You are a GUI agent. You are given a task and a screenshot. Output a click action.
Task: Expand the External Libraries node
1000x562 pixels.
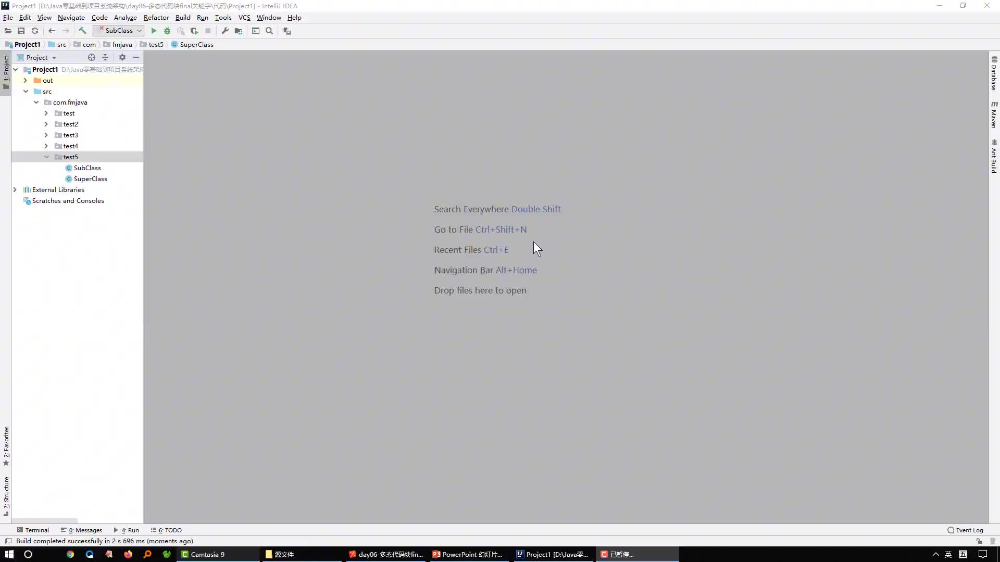(x=15, y=189)
